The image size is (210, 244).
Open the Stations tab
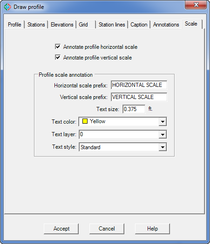coord(36,25)
